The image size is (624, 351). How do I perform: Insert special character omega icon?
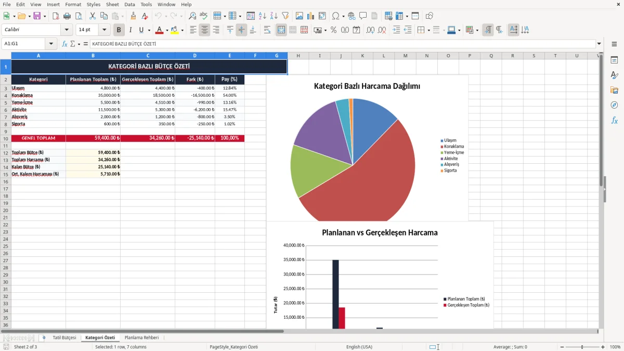[x=335, y=16]
